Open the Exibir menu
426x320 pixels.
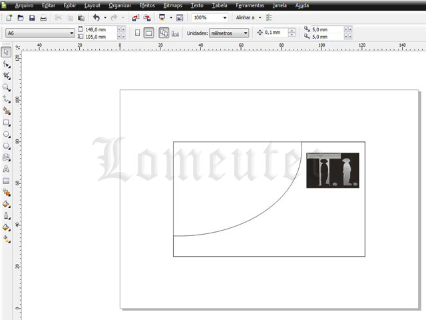point(69,5)
